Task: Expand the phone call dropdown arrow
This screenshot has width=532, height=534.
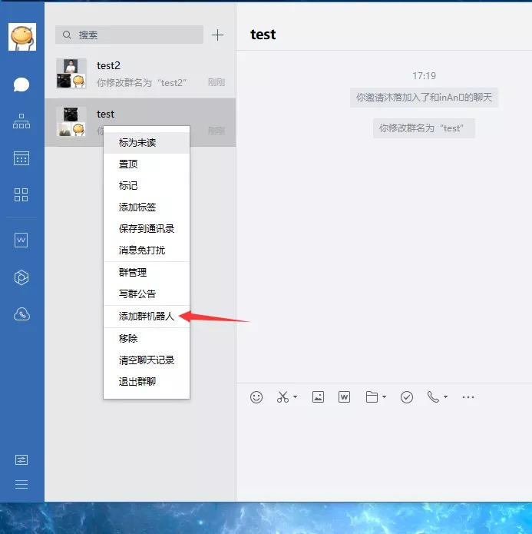Action: [x=445, y=398]
